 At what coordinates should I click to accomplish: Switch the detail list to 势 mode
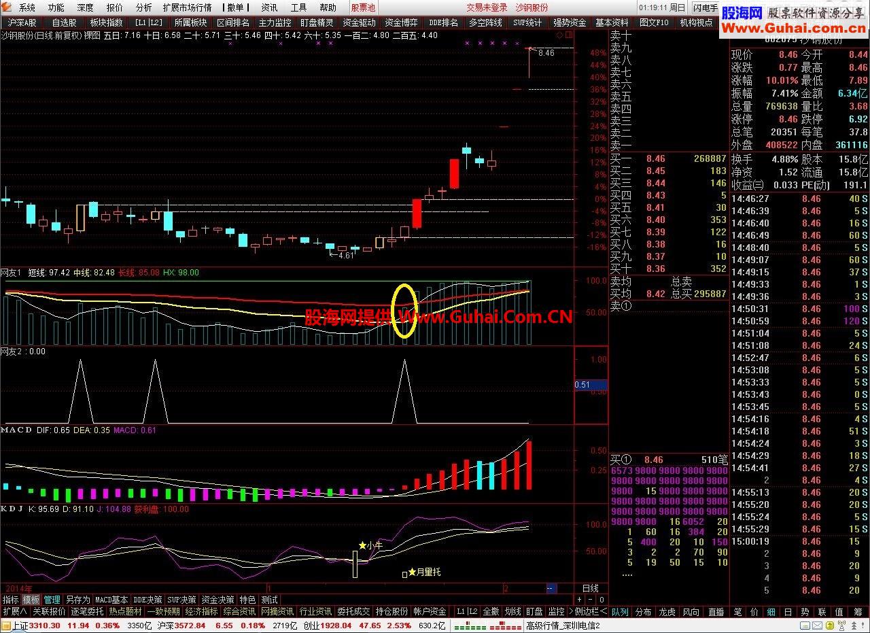pyautogui.click(x=805, y=612)
